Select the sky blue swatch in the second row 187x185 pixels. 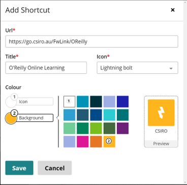pyautogui.click(x=69, y=115)
